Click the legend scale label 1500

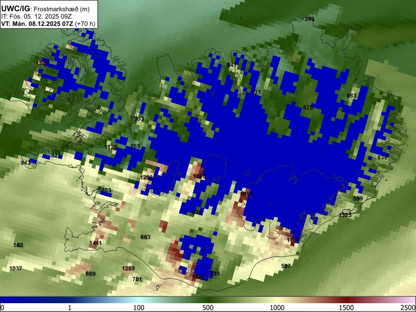tap(347, 308)
